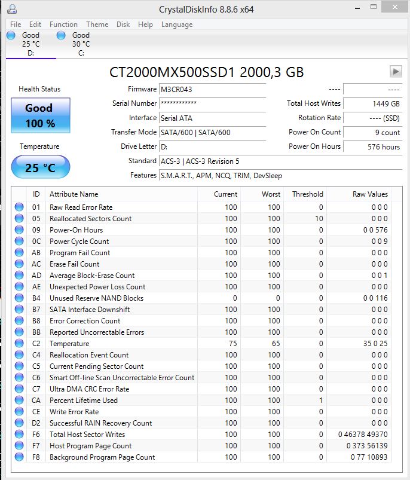The height and width of the screenshot is (480, 410).
Task: Click status orb for Reallocation Event Count
Action: click(x=19, y=354)
